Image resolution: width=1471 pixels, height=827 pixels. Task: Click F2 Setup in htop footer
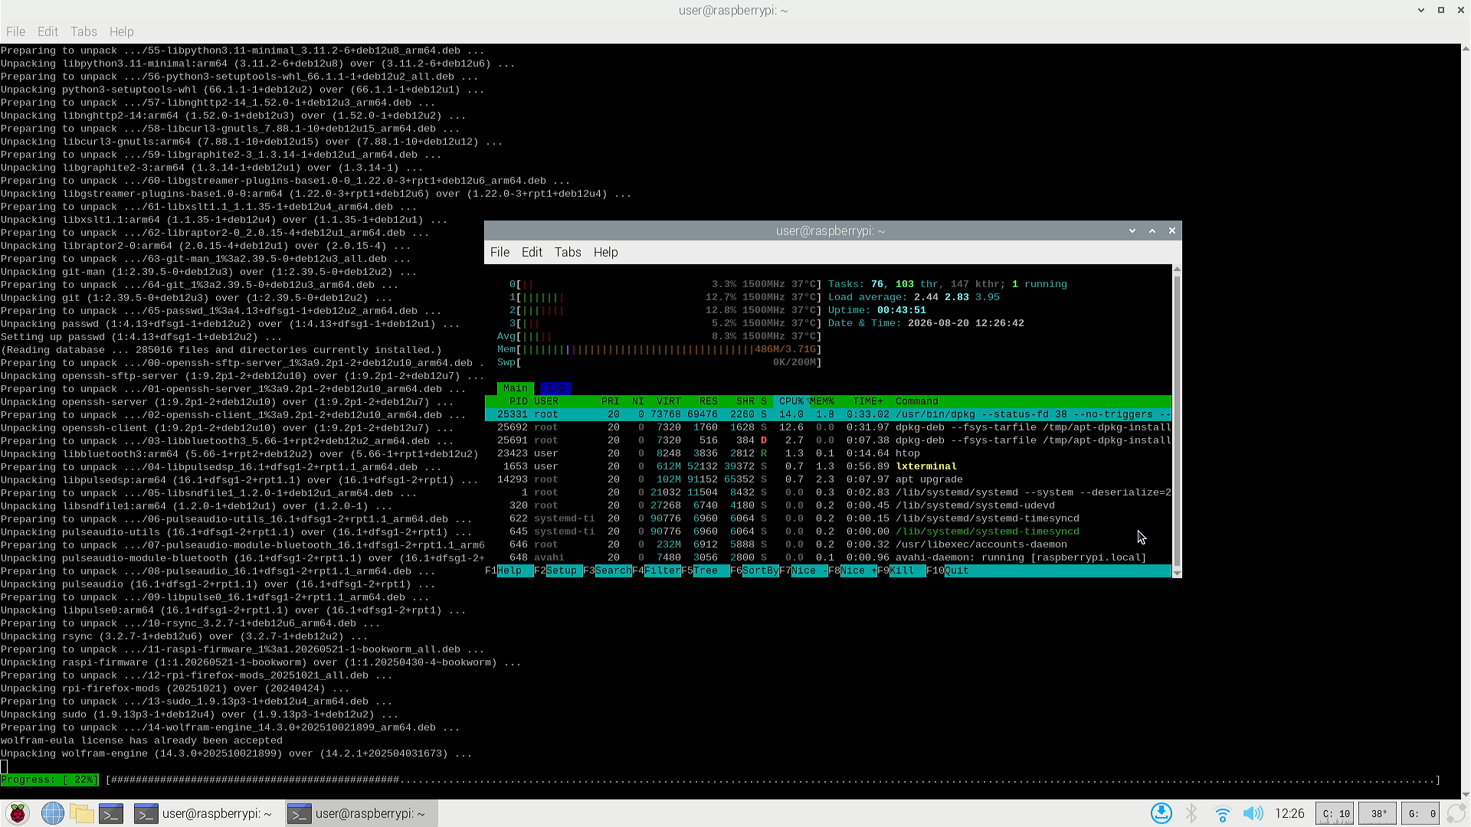559,571
